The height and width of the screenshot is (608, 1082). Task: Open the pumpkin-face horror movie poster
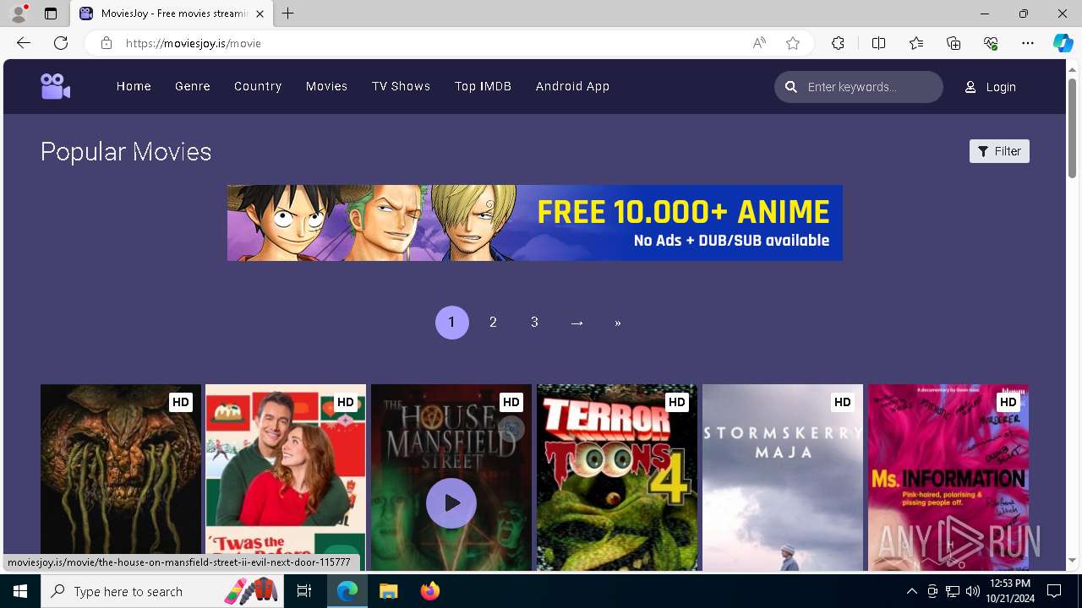121,478
